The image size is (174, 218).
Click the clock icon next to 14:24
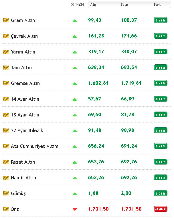(72, 5)
